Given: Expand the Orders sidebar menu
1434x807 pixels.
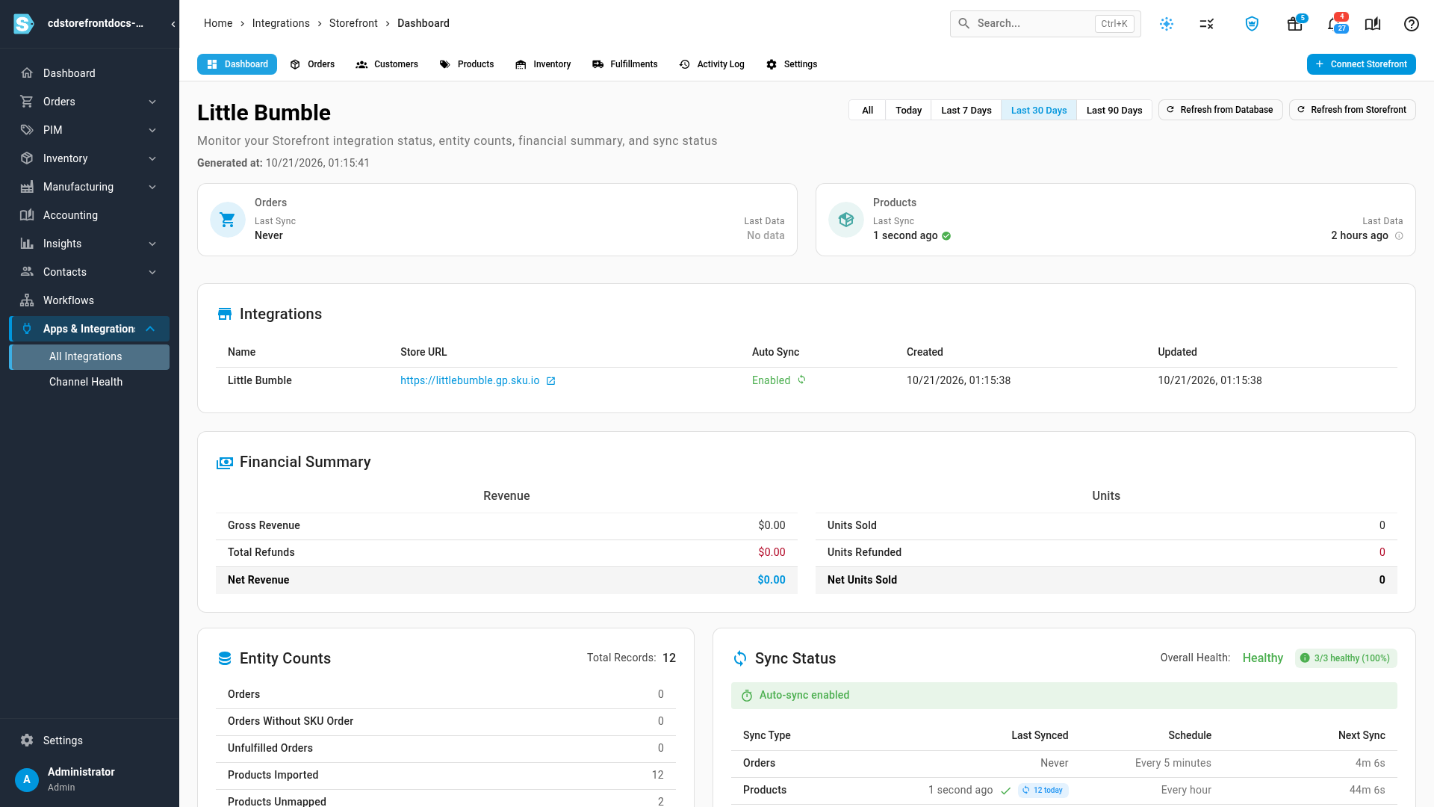Looking at the screenshot, I should pos(90,102).
